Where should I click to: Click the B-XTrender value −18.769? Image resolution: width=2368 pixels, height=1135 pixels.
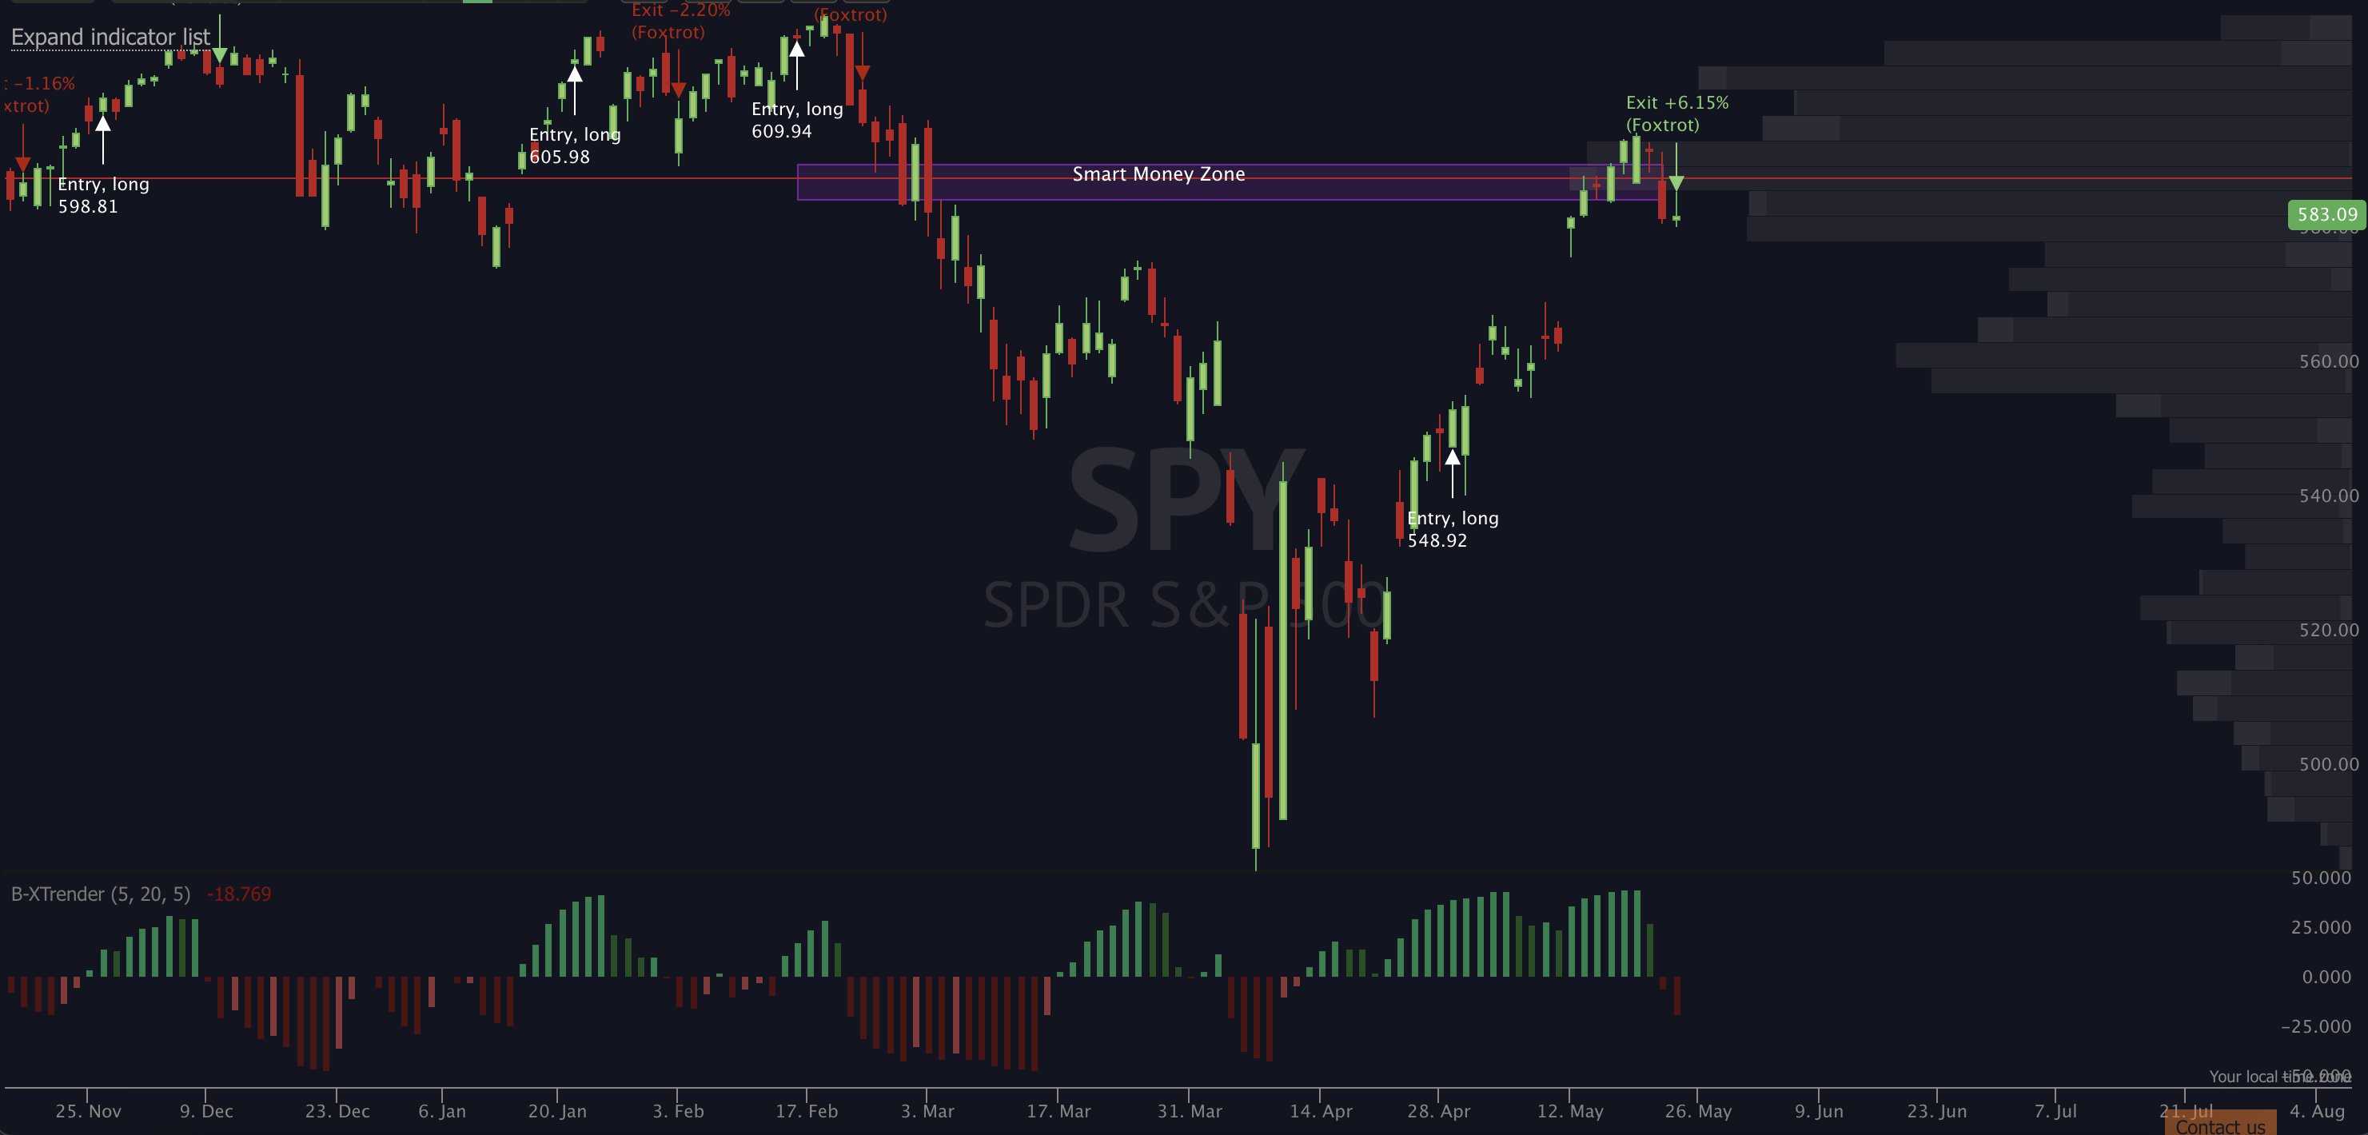pos(239,894)
